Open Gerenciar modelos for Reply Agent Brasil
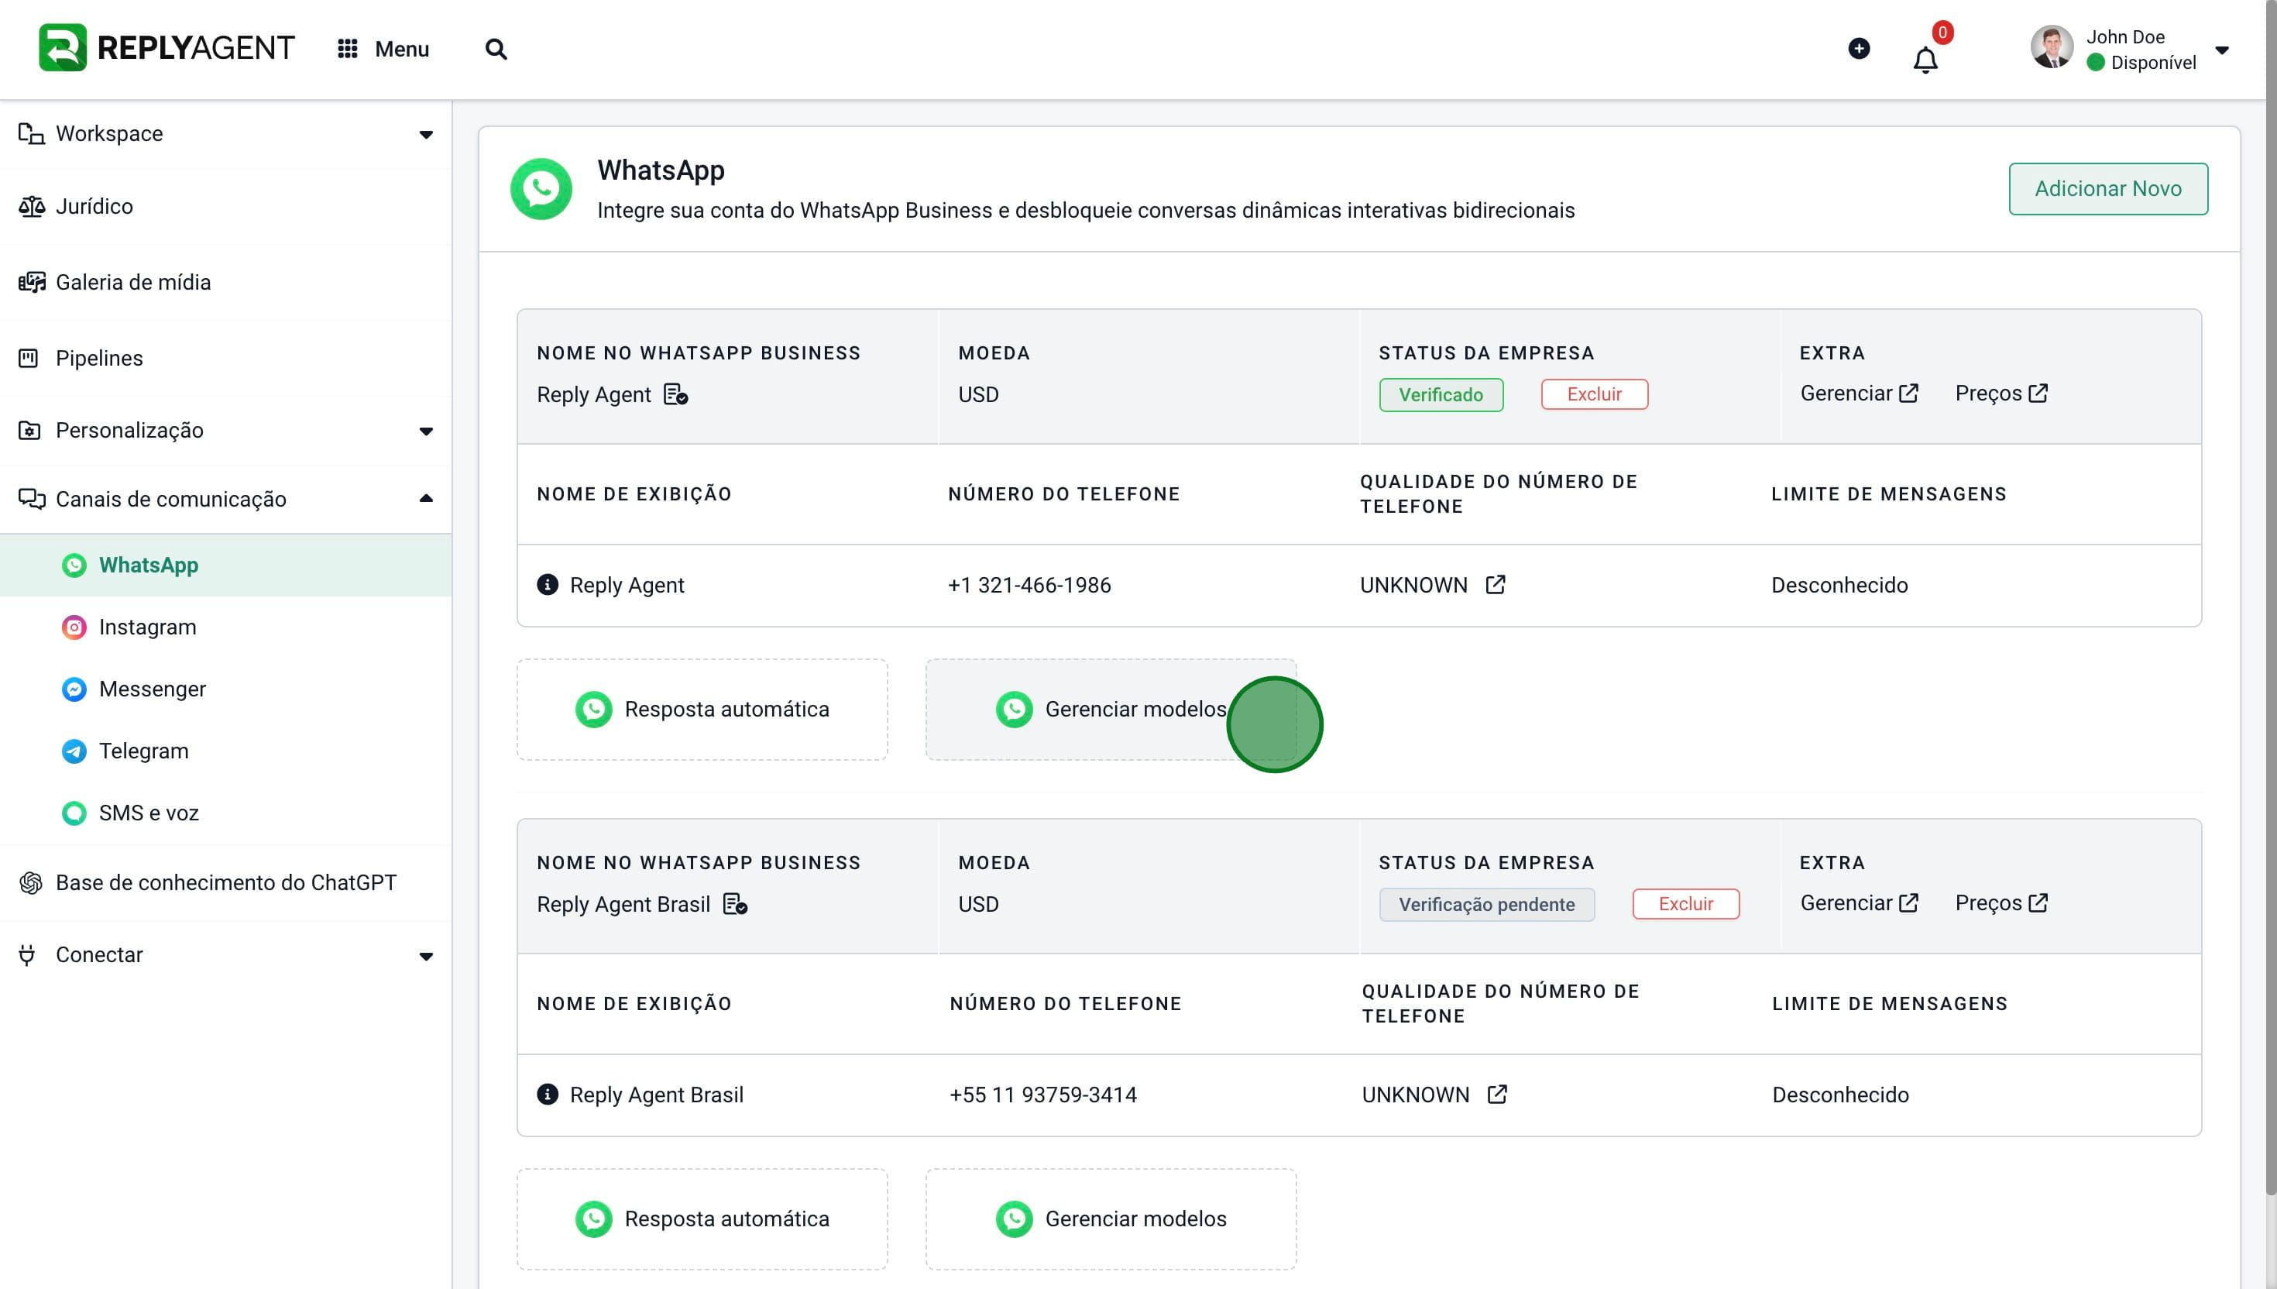 click(1111, 1219)
